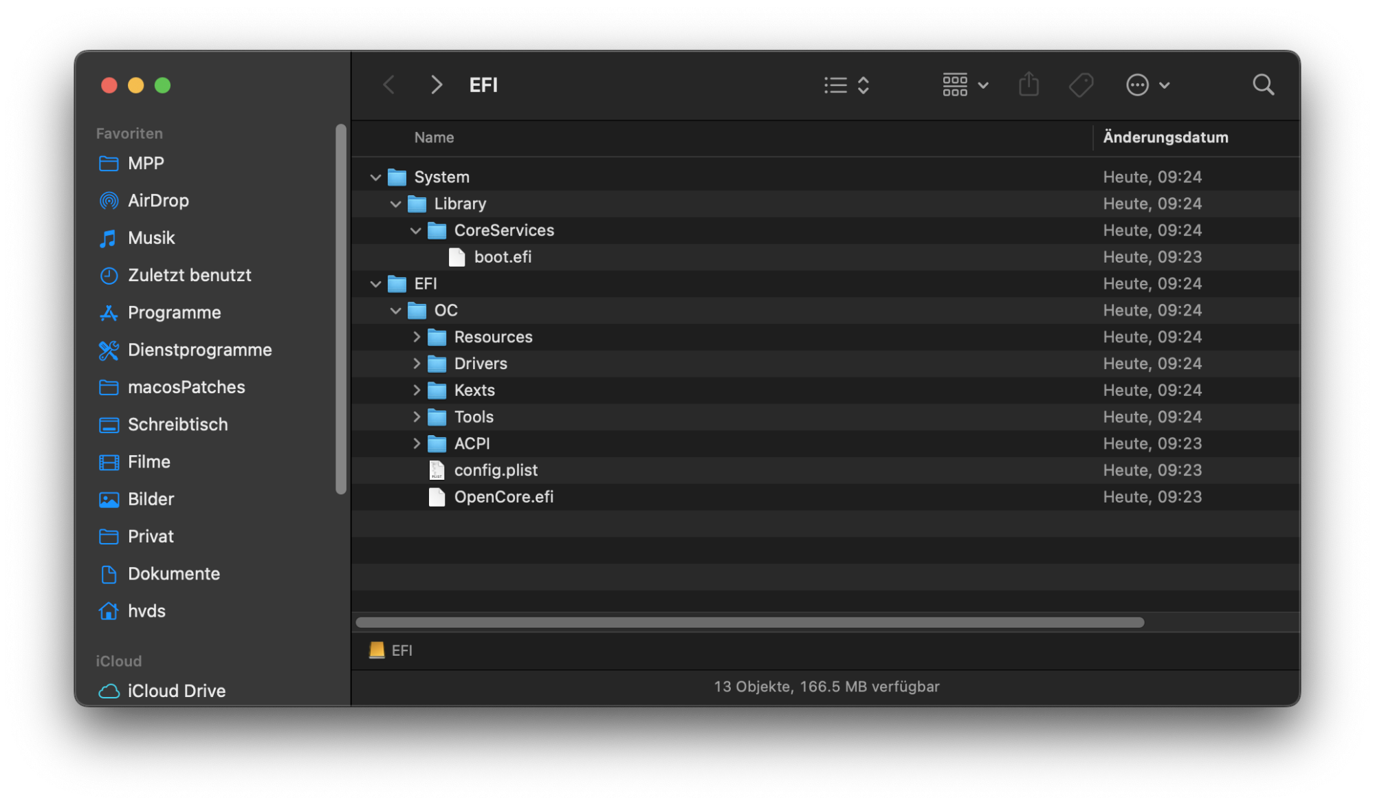Expand the Kexts folder
The height and width of the screenshot is (805, 1375).
(x=416, y=390)
